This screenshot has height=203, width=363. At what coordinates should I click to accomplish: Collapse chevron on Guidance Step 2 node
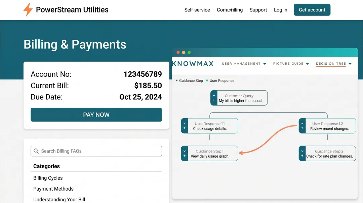pos(302,151)
